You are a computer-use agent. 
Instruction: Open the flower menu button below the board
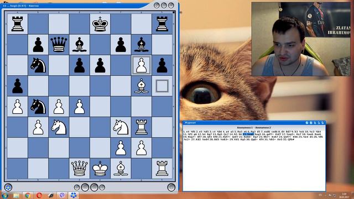(8, 187)
